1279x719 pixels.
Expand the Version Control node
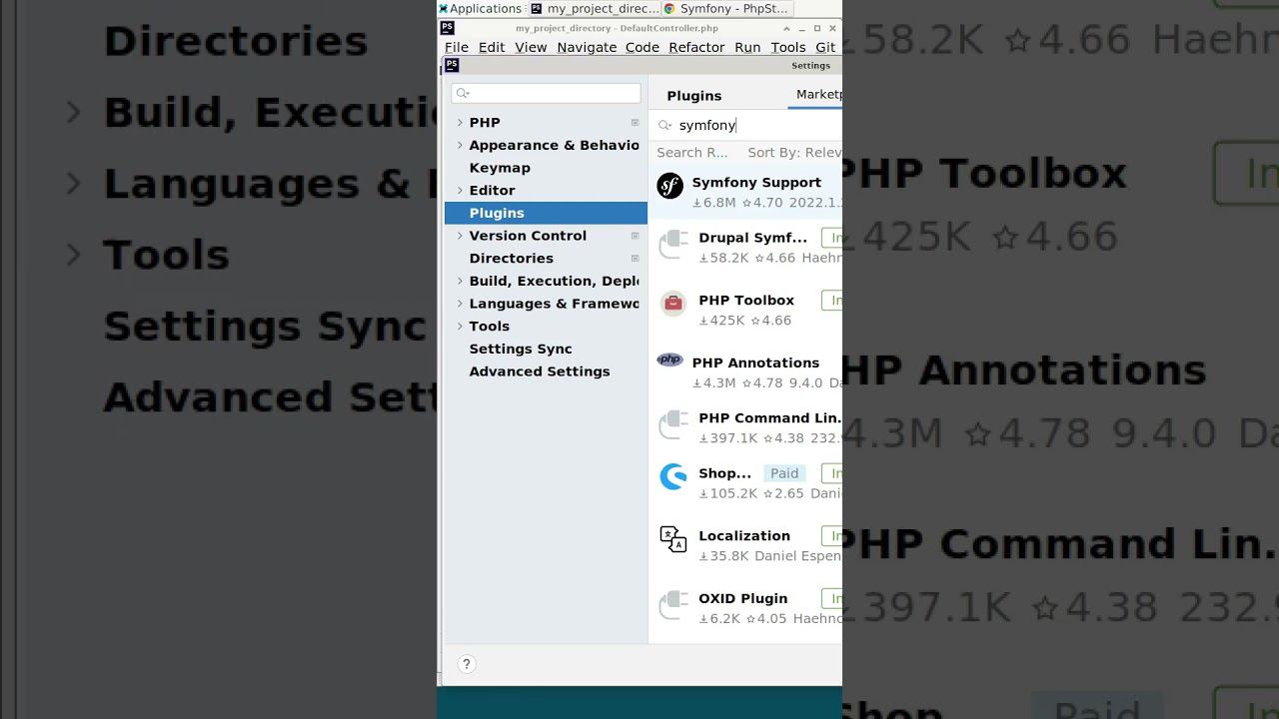point(460,236)
